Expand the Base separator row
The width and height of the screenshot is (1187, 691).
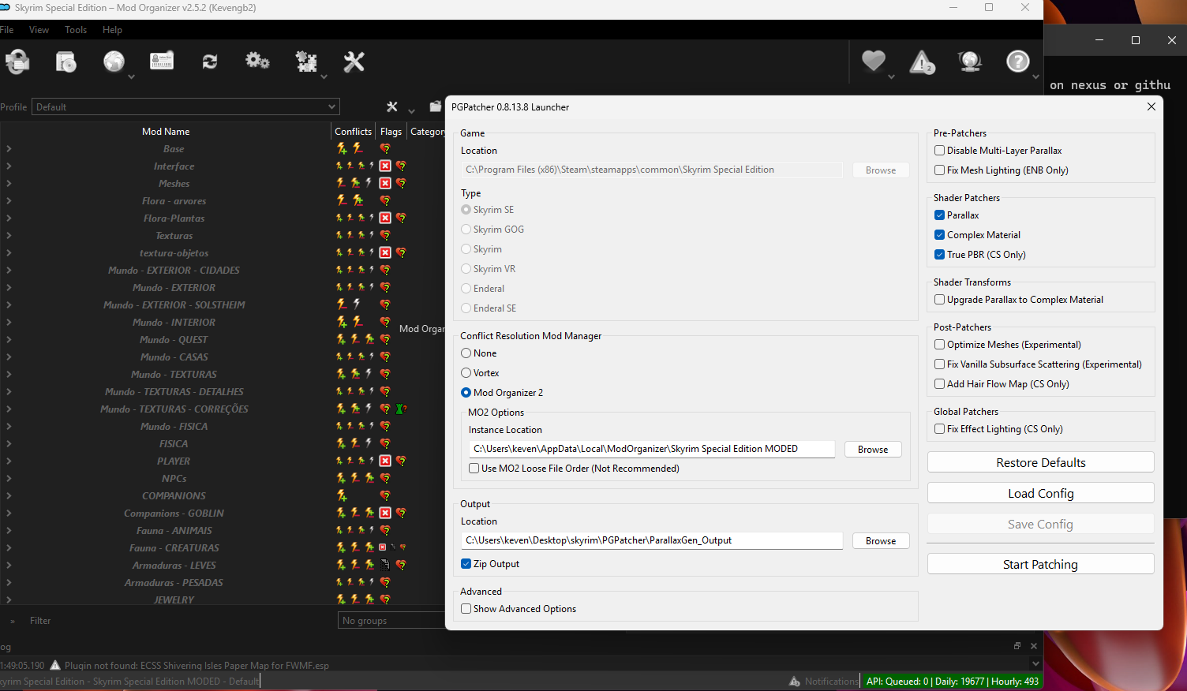[9, 148]
